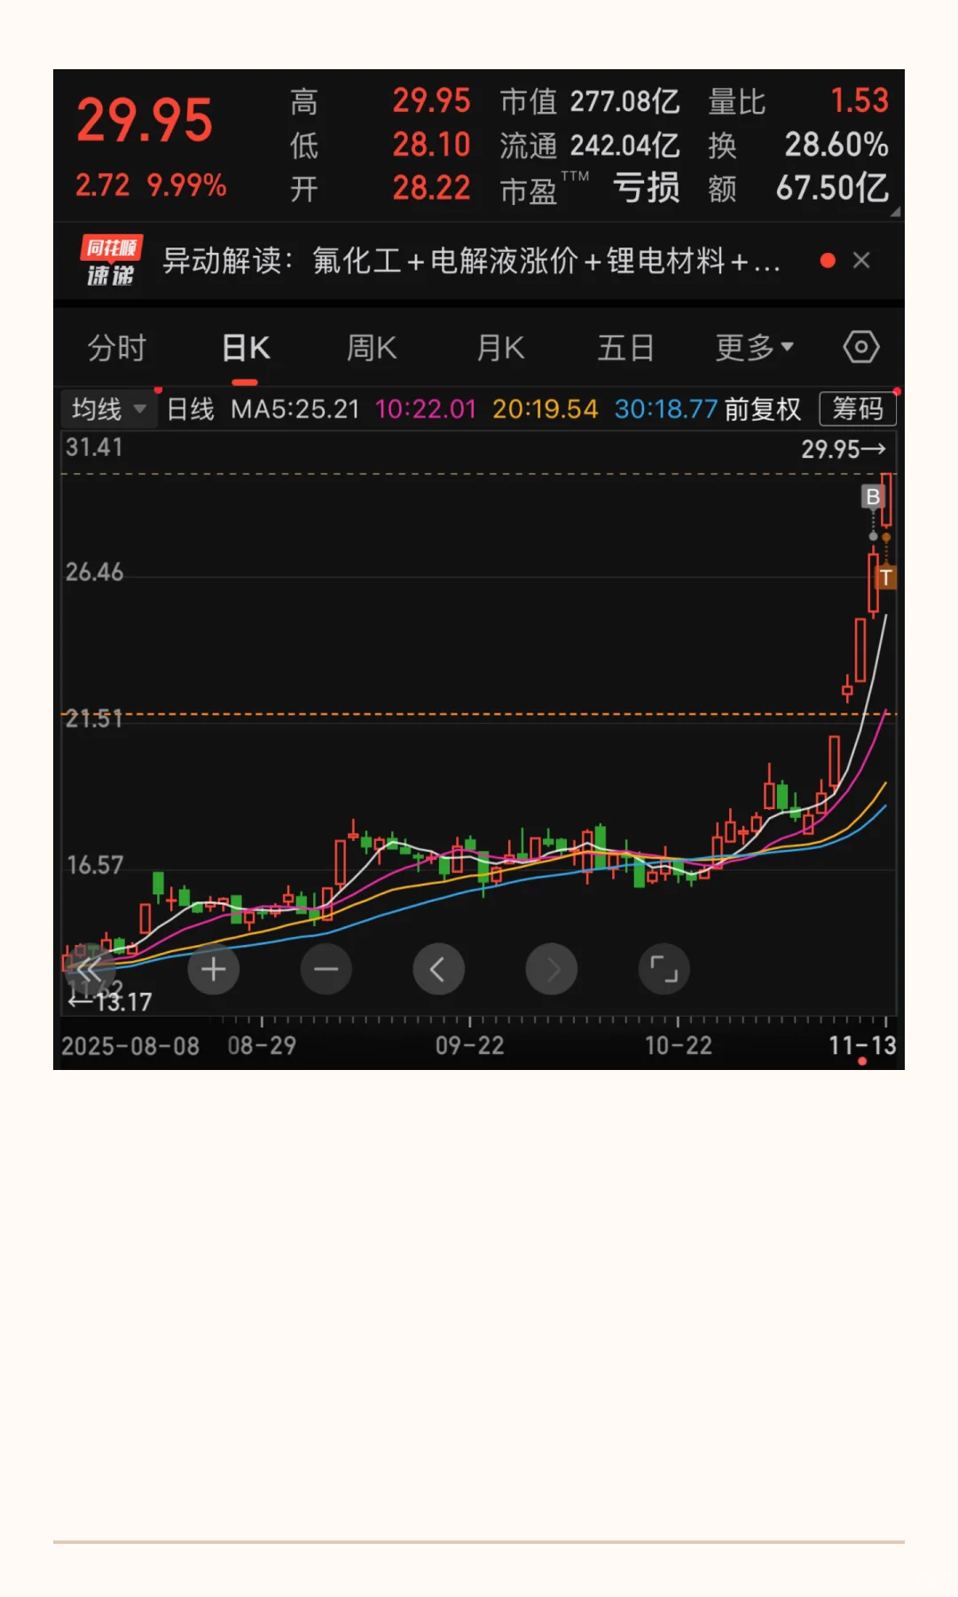
Task: Tap the double-left rewind arrows icon
Action: pos(89,969)
